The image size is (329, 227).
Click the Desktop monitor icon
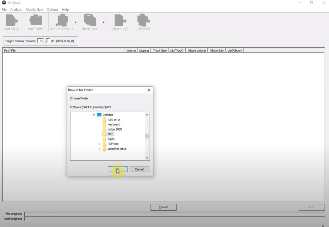click(99, 115)
